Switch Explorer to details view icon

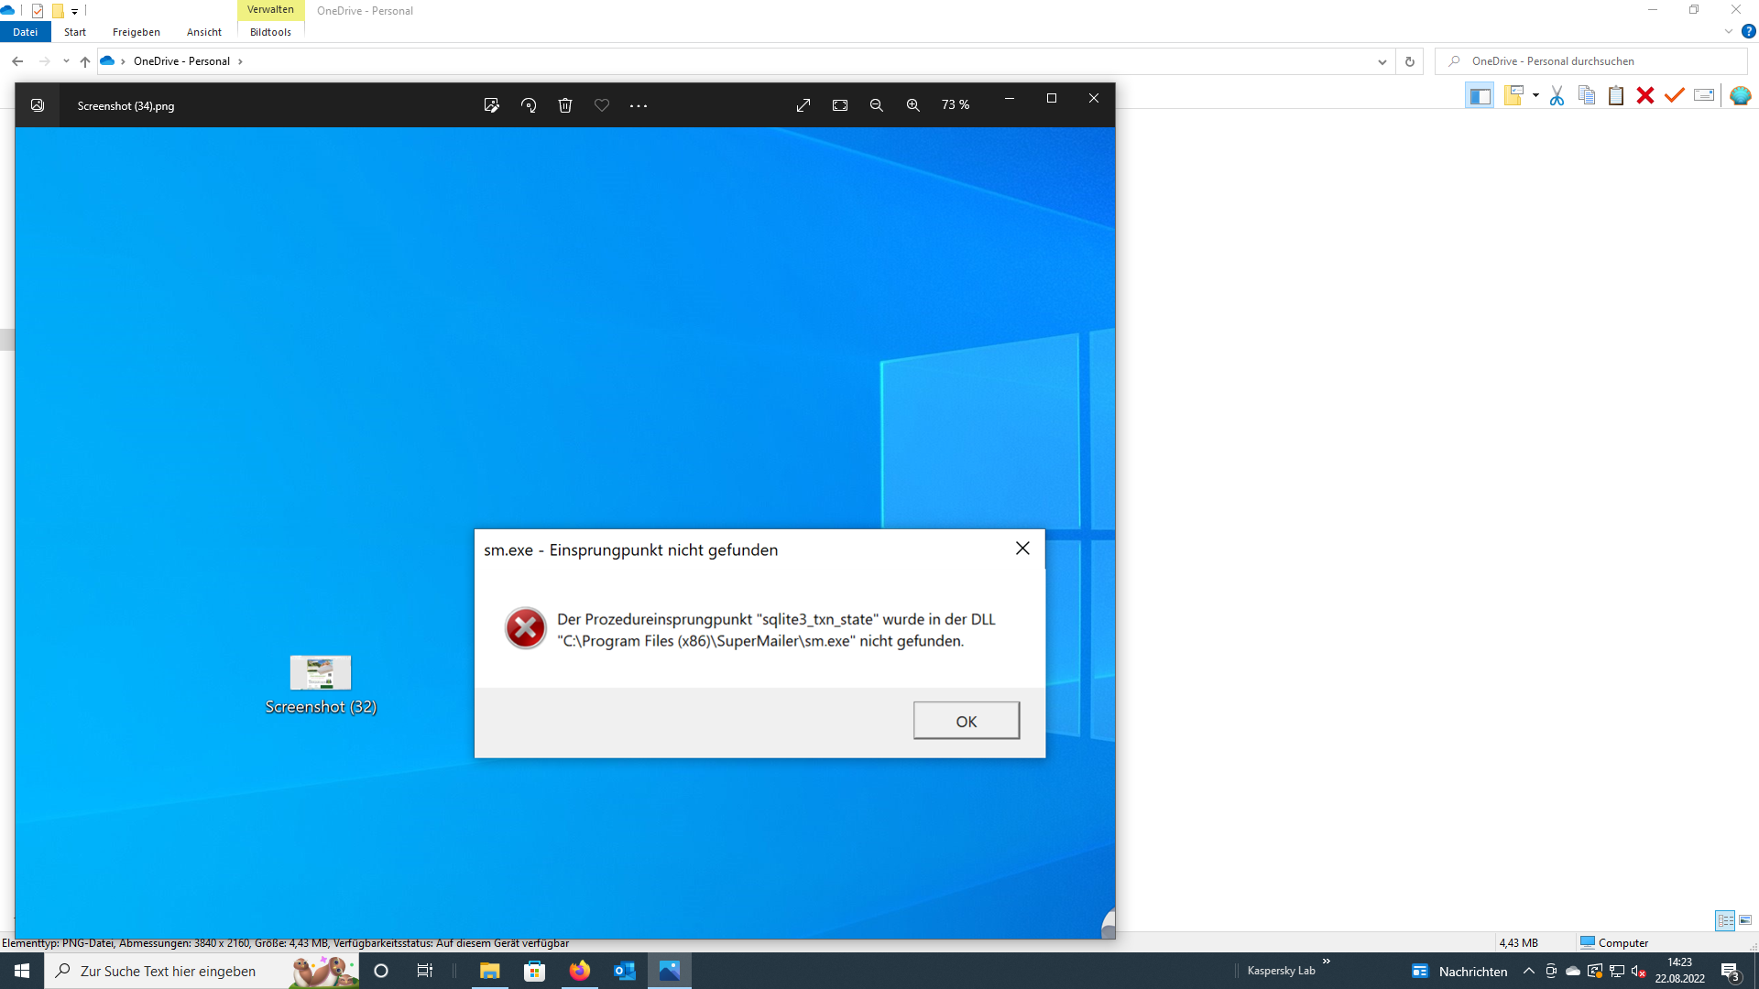[x=1725, y=920]
